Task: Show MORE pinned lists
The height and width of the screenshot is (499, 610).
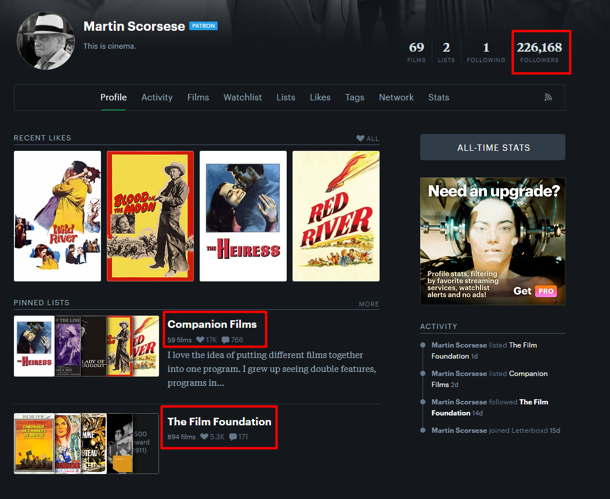Action: 369,304
